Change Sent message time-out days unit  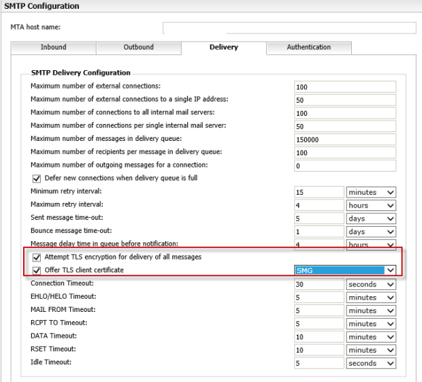coord(371,219)
